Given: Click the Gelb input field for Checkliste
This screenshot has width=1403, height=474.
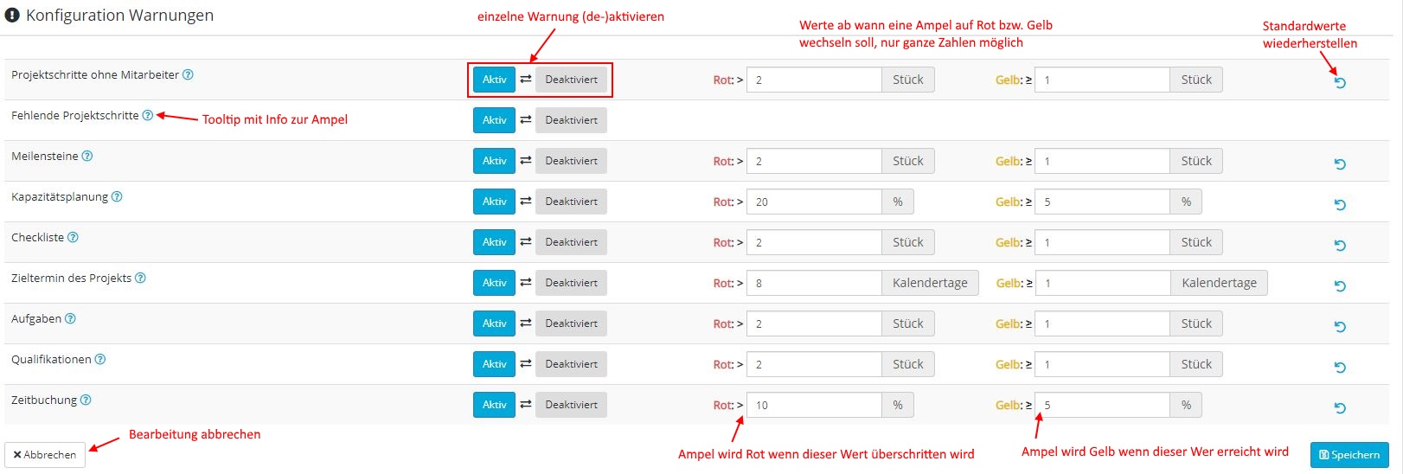Looking at the screenshot, I should pyautogui.click(x=1102, y=242).
